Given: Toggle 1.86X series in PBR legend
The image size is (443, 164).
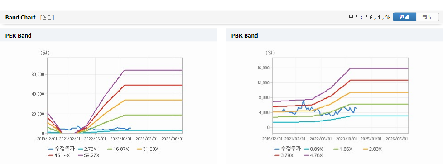Looking at the screenshot, I should tap(343, 149).
